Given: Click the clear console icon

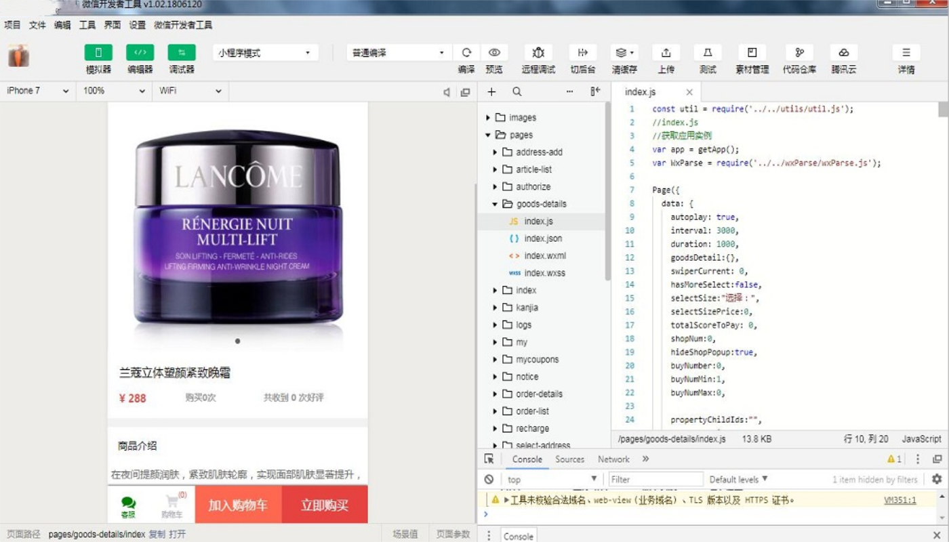Looking at the screenshot, I should coord(489,480).
